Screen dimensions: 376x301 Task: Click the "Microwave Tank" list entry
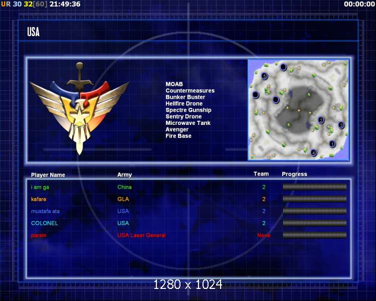188,123
